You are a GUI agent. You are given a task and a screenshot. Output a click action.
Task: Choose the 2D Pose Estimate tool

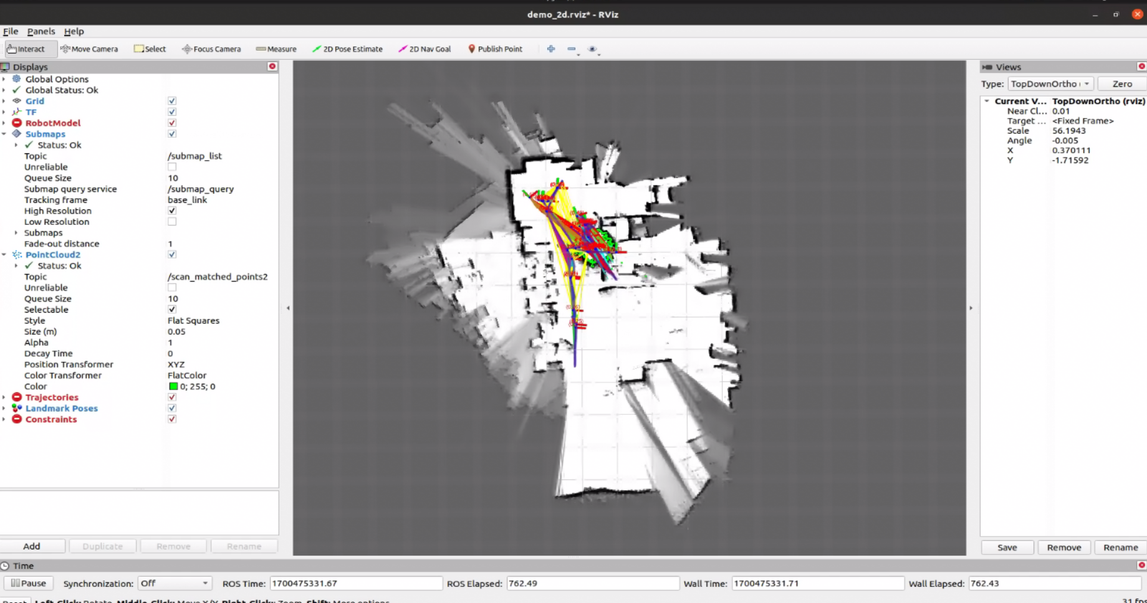(347, 49)
